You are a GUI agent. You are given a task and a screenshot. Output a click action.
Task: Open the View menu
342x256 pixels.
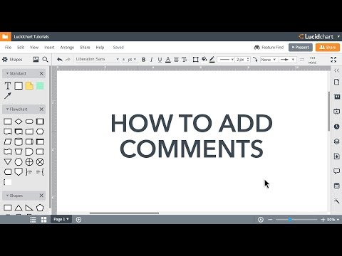34,48
